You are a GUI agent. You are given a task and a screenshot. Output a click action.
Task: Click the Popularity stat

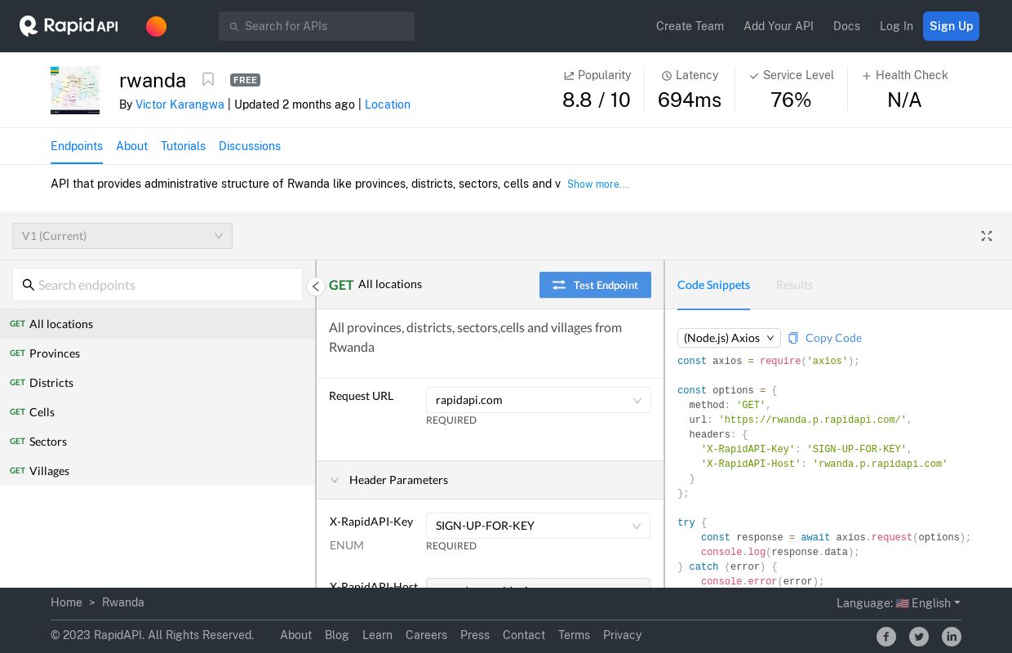[597, 89]
